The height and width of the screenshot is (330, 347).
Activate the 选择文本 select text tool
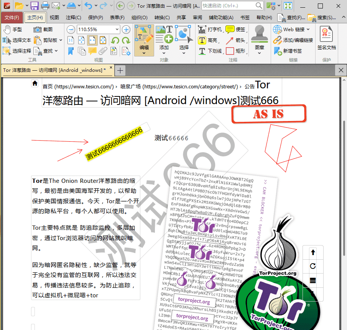[17, 40]
